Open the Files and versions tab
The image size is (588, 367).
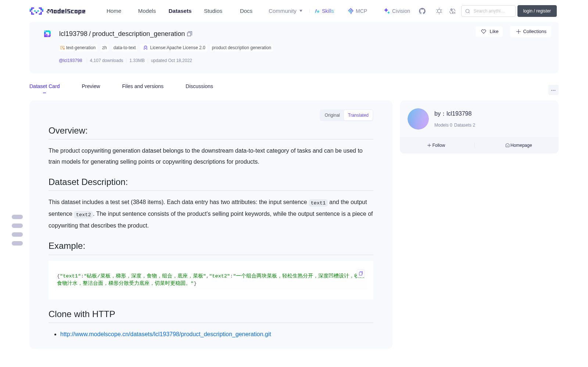pyautogui.click(x=143, y=86)
